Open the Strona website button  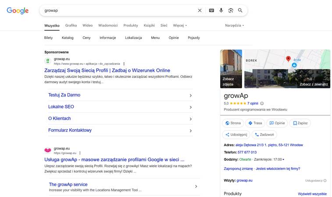tap(233, 123)
